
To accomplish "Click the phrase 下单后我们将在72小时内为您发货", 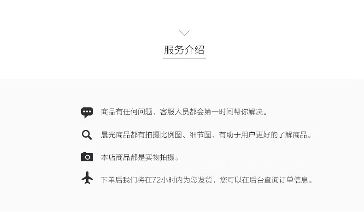I will click(156, 180).
